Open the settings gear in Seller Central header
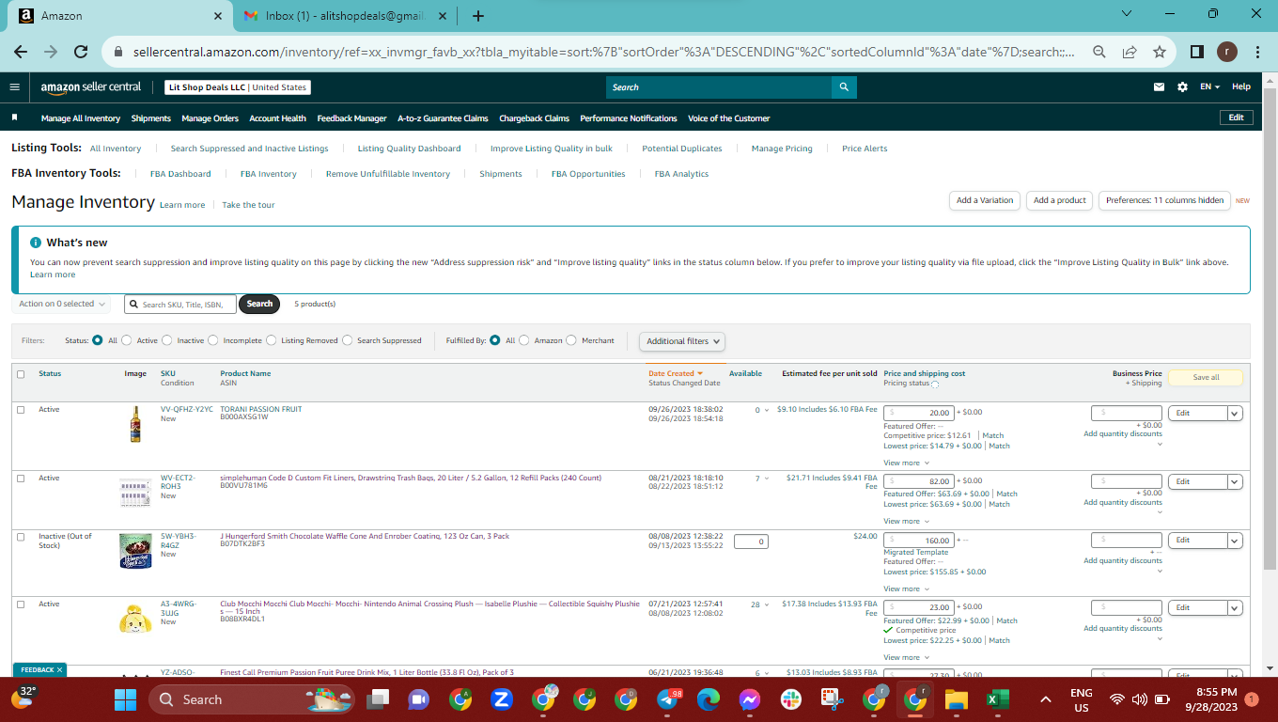 tap(1182, 87)
